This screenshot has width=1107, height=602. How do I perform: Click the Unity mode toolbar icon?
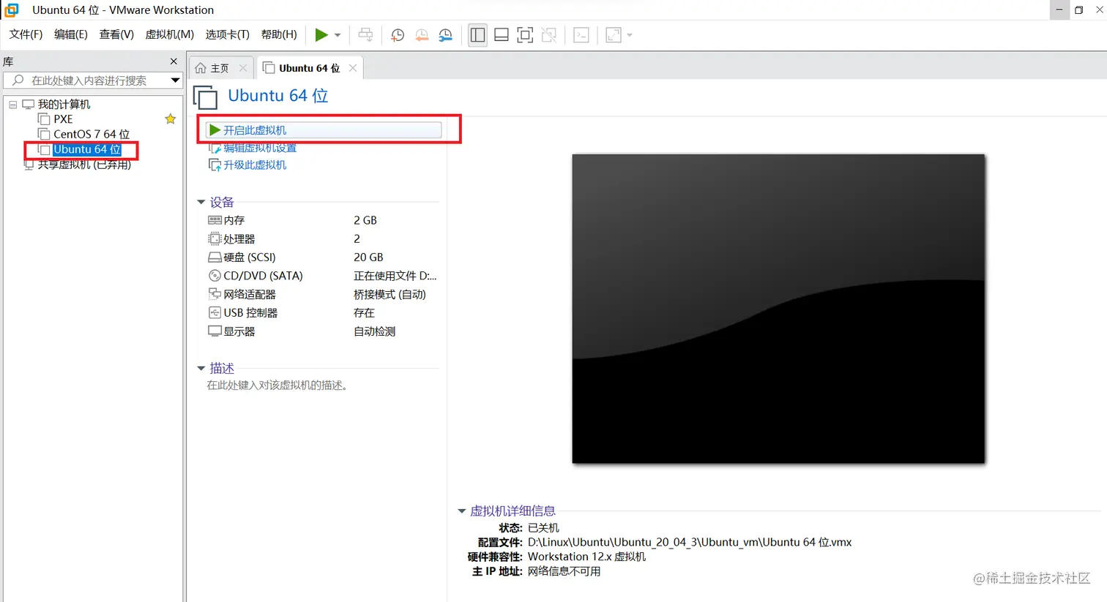click(549, 34)
